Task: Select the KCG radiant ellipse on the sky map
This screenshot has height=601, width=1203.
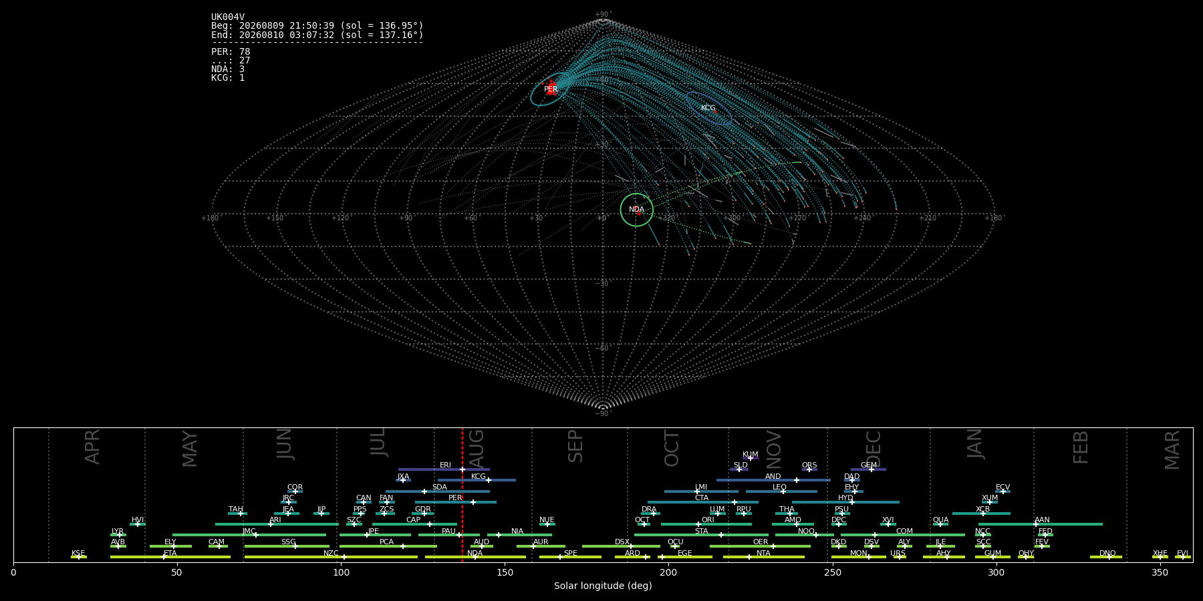Action: (x=709, y=108)
